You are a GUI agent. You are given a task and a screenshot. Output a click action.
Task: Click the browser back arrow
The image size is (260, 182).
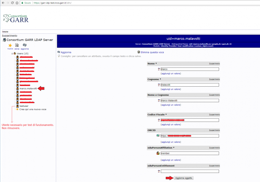3,3
